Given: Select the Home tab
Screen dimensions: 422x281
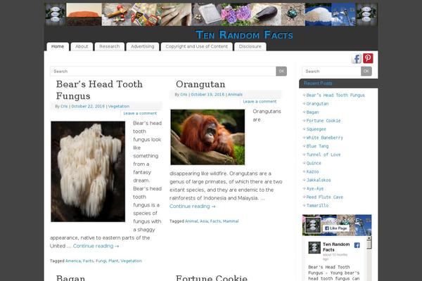Looking at the screenshot, I should 58,46.
